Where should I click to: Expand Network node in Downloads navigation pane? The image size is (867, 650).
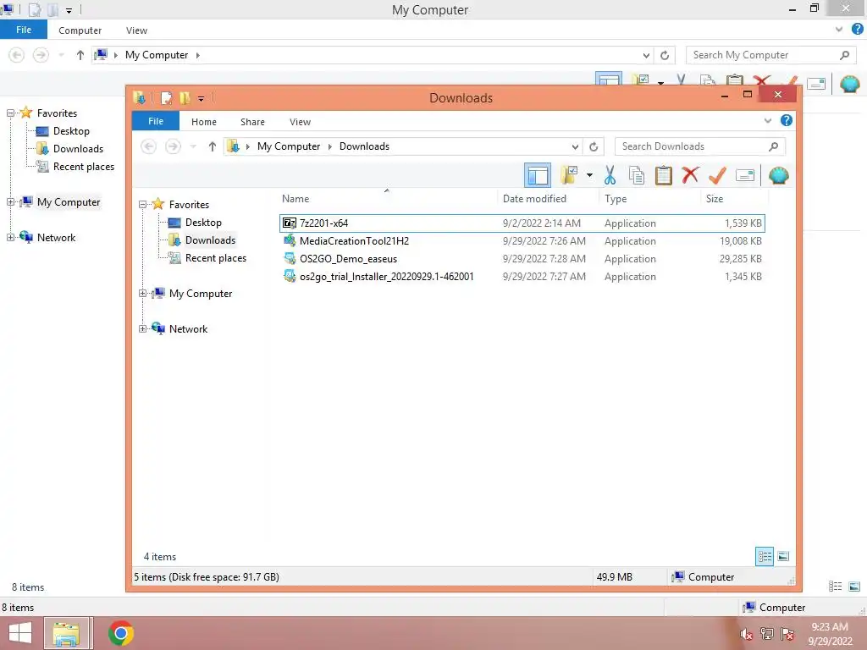(142, 329)
